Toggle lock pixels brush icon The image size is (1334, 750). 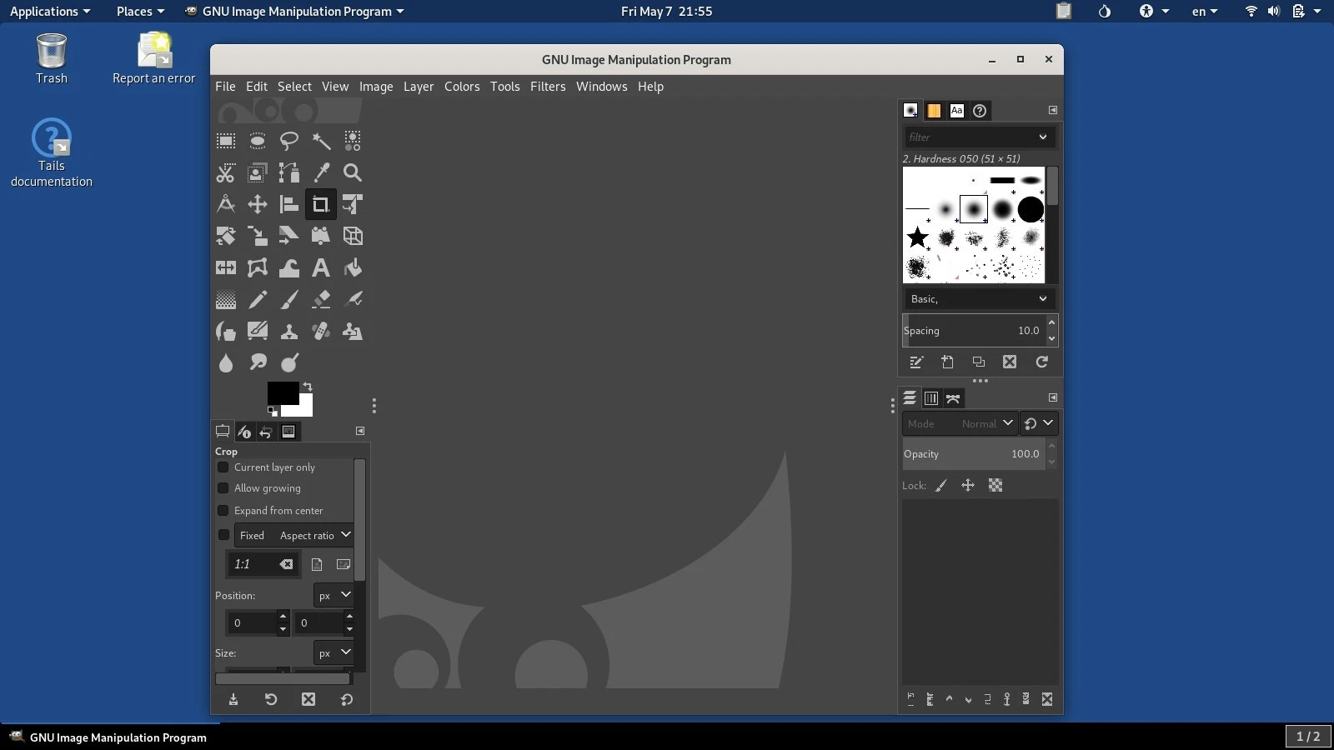pos(941,486)
